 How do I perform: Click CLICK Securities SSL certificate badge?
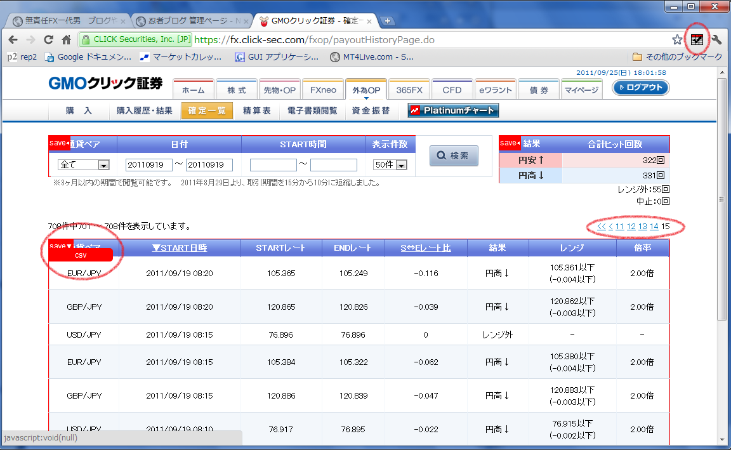click(136, 39)
